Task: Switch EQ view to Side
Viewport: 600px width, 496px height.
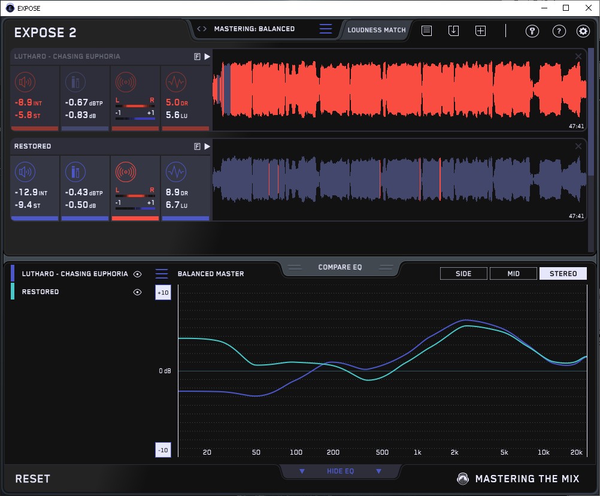Action: [463, 274]
